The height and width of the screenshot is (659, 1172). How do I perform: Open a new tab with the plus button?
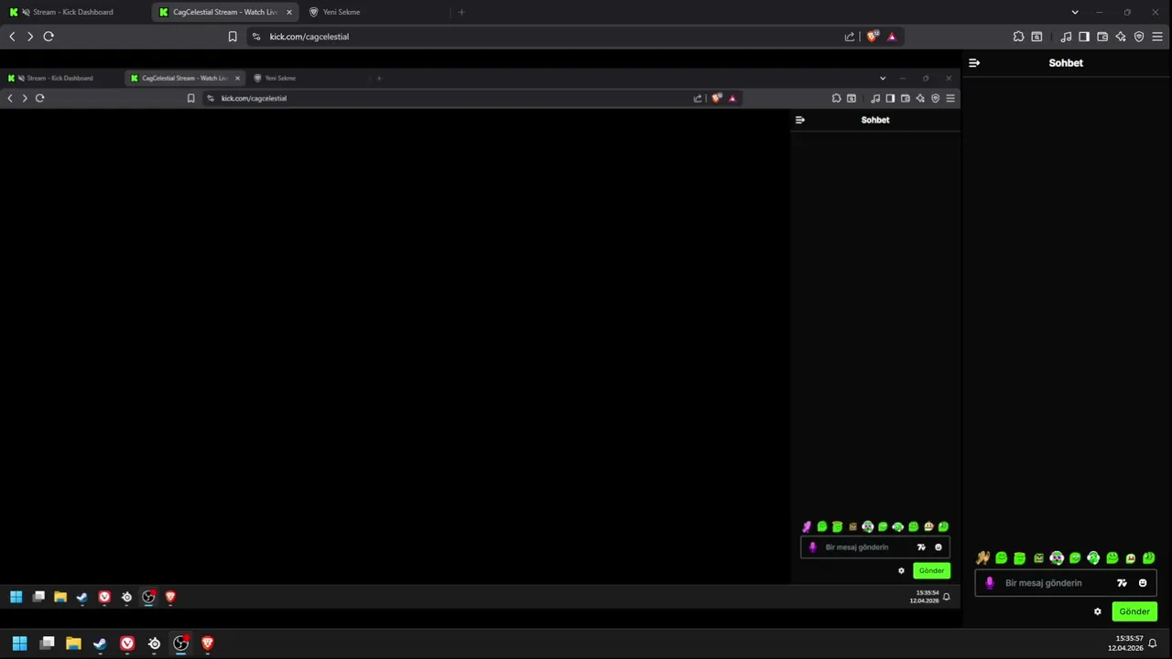click(x=461, y=12)
